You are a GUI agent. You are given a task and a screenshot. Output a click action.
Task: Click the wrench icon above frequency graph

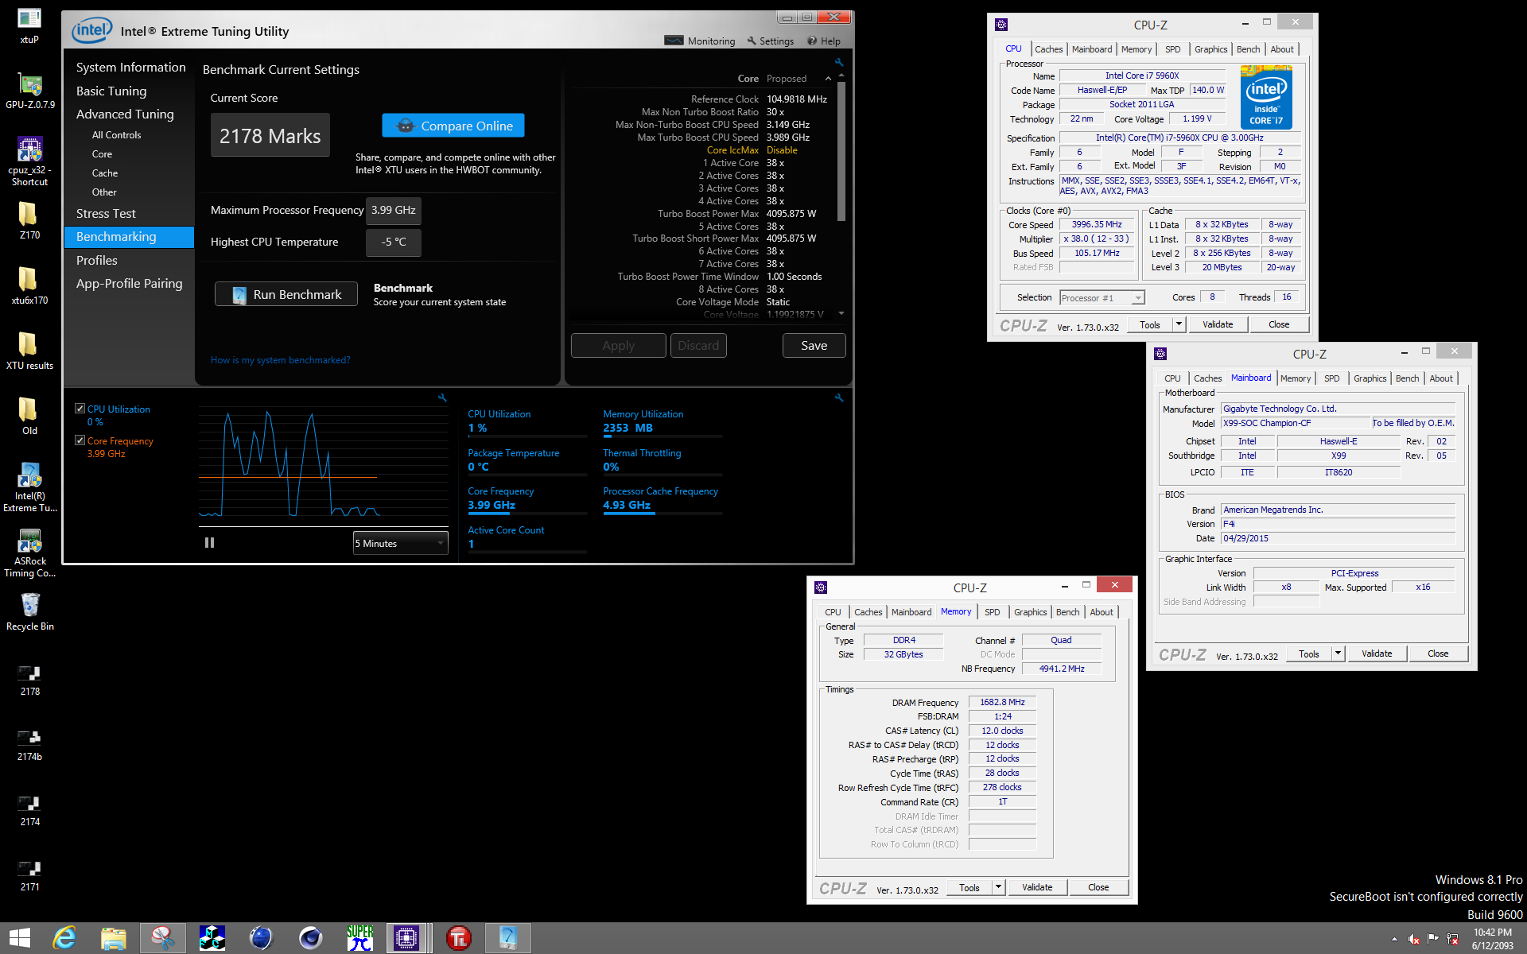[442, 397]
